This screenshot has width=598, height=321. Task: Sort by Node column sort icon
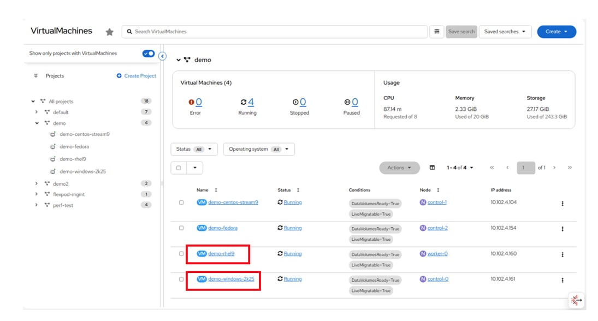tap(438, 190)
